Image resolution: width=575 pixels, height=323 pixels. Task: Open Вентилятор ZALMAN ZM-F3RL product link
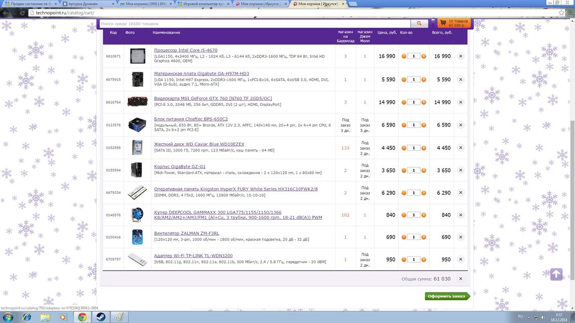[186, 233]
